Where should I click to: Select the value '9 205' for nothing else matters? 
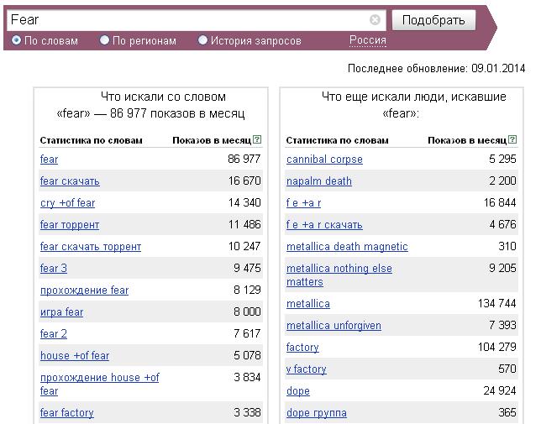point(502,268)
